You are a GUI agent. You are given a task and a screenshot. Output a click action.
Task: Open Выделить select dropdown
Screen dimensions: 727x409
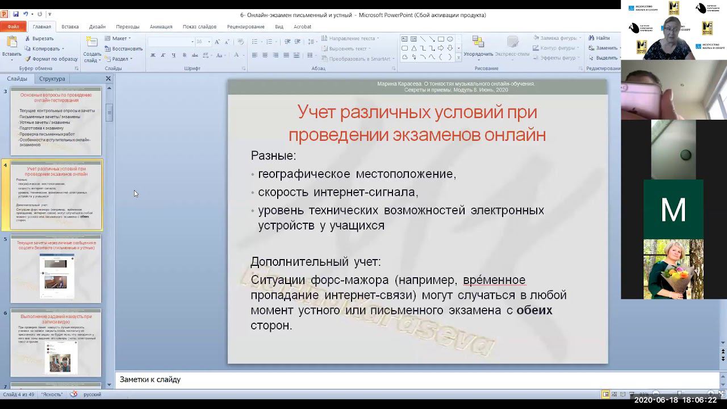[x=605, y=57]
